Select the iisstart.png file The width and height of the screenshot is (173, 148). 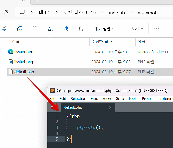point(24,62)
